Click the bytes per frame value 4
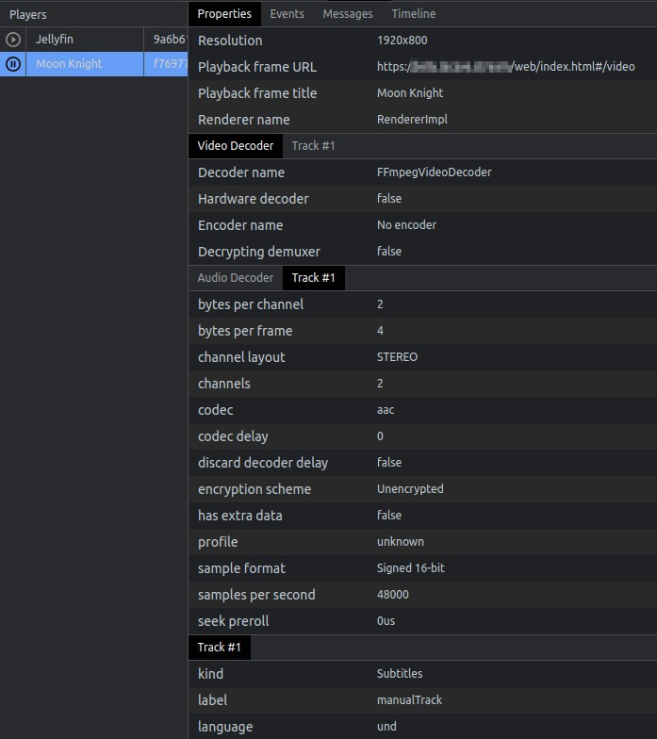 380,330
